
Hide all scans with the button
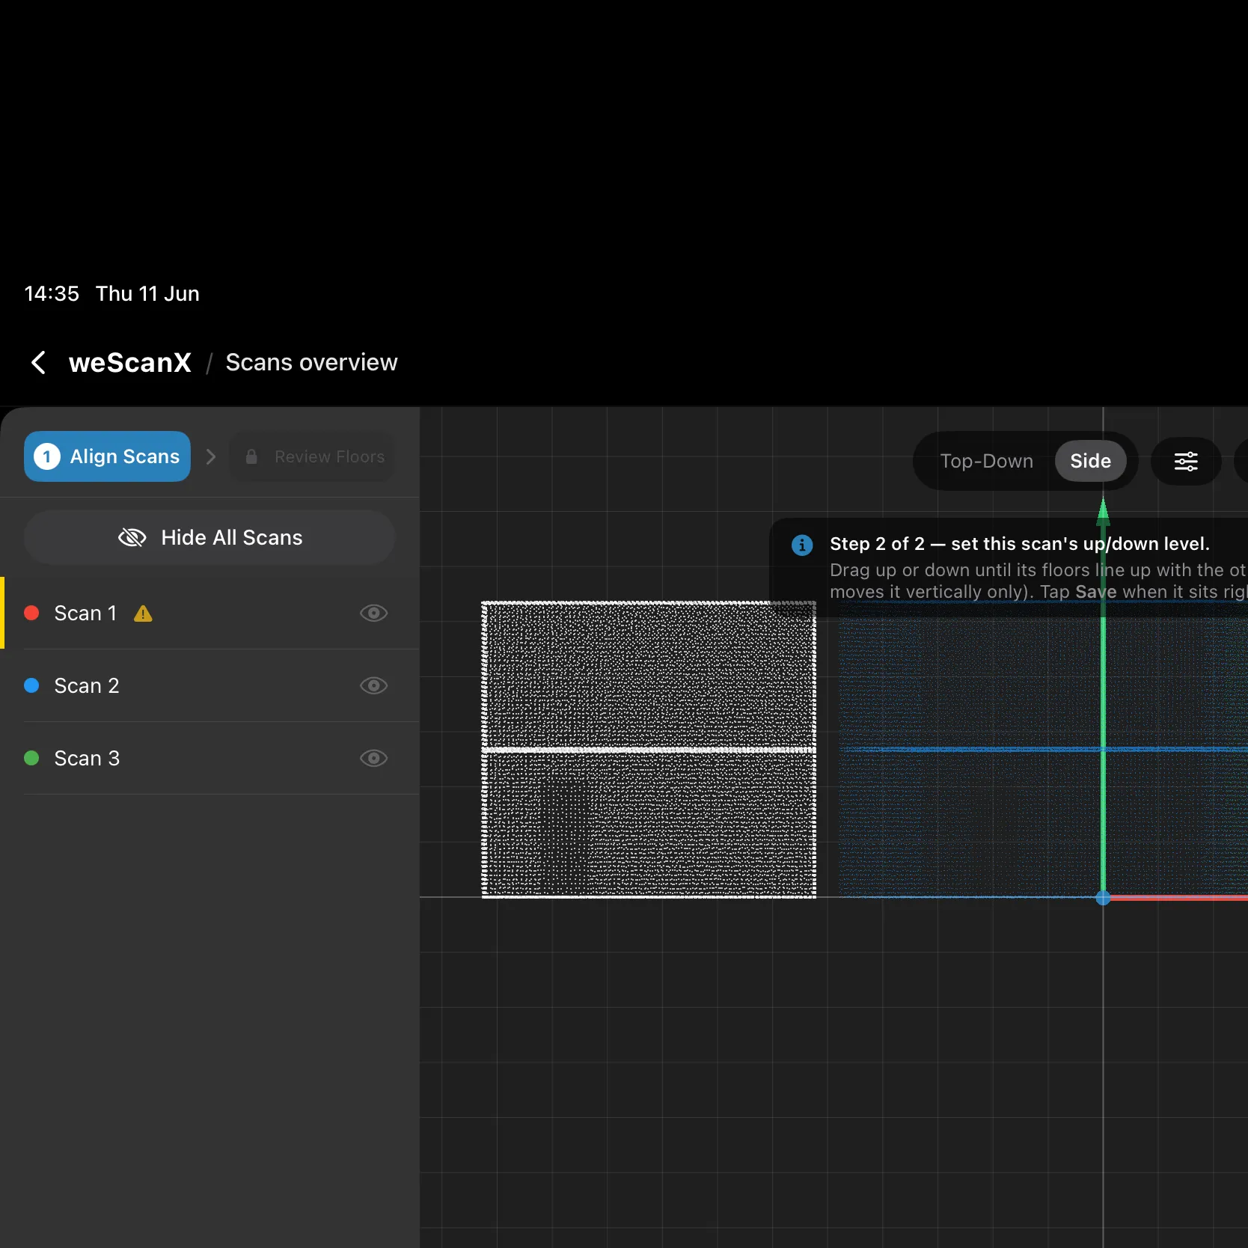(209, 537)
